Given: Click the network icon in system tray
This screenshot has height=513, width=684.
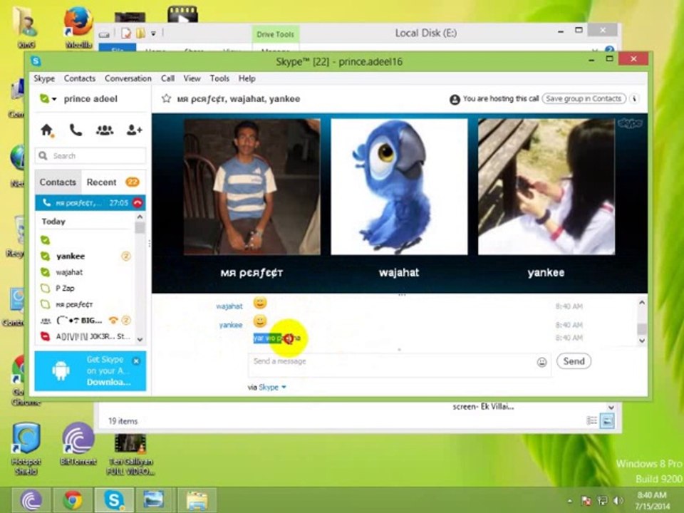Looking at the screenshot, I should point(603,500).
